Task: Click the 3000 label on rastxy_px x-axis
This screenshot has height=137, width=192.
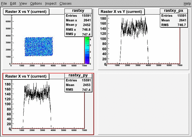Action: pyautogui.click(x=138, y=65)
